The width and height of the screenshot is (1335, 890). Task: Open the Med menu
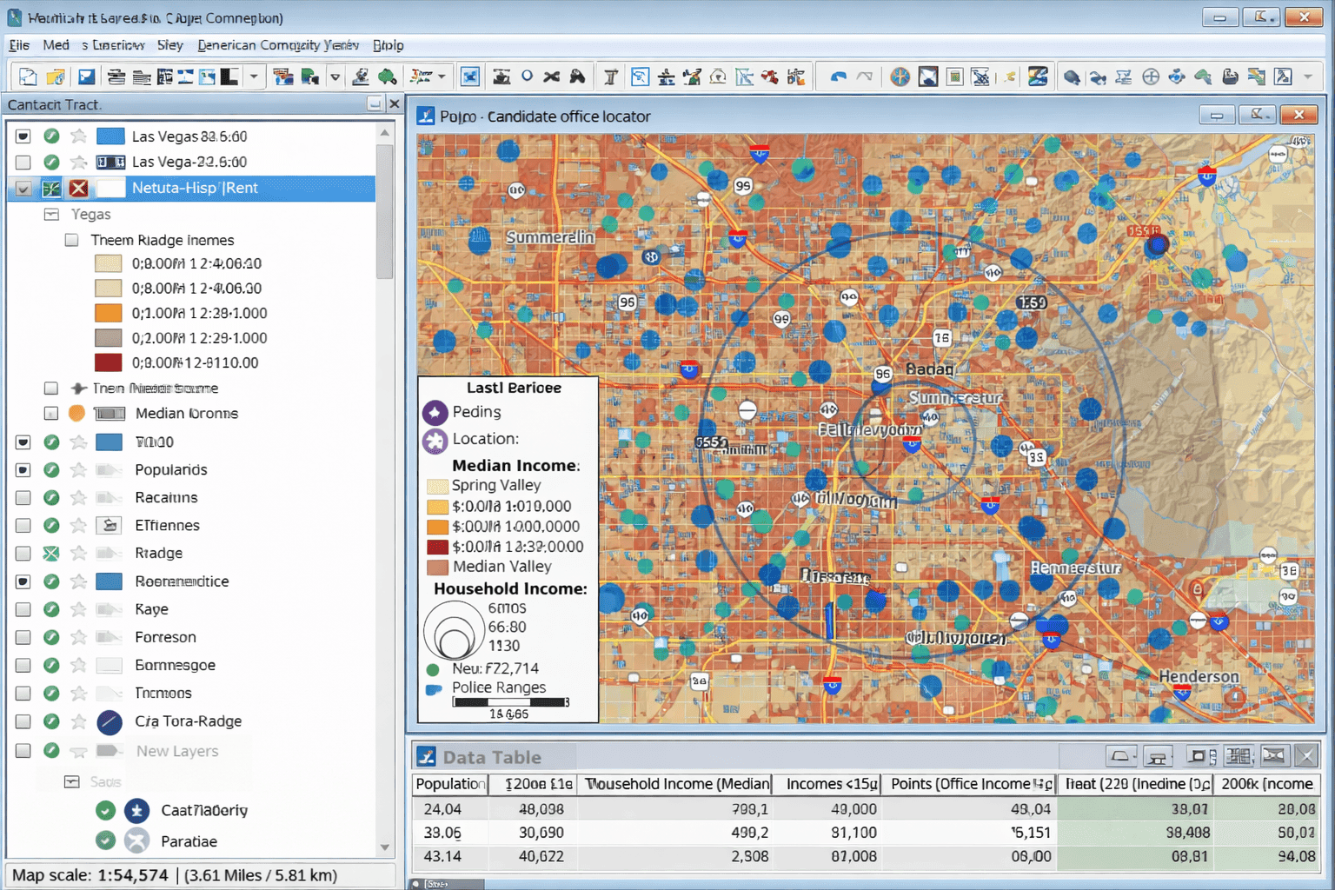point(56,45)
